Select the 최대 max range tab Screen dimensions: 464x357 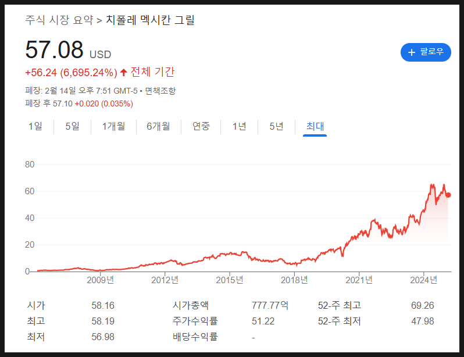(315, 126)
